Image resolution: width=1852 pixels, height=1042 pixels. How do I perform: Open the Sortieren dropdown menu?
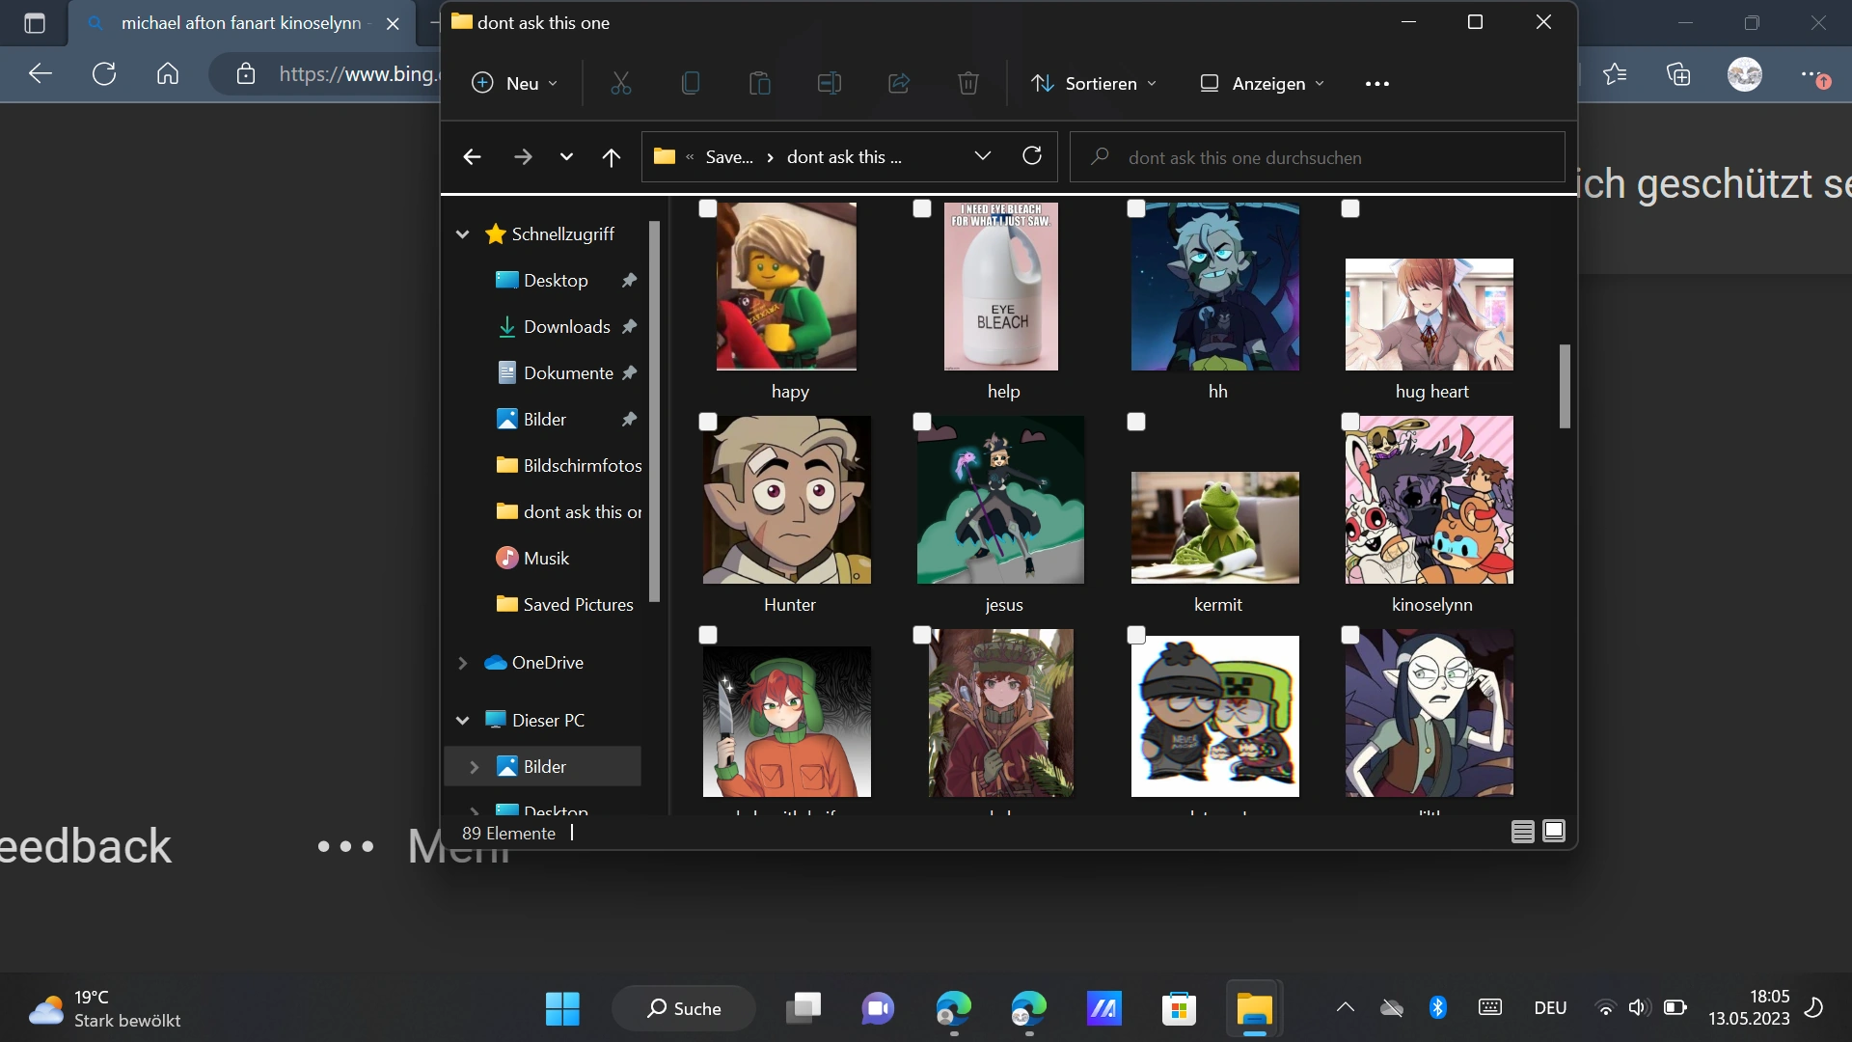coord(1094,84)
